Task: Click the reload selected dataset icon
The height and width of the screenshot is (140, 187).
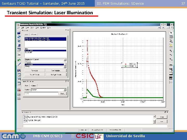Action: point(19,37)
